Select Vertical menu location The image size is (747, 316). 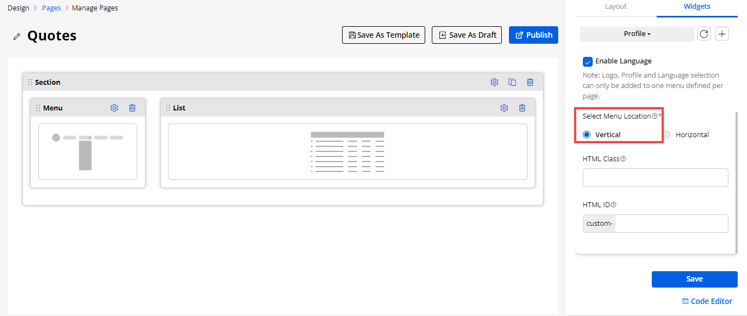click(x=587, y=134)
